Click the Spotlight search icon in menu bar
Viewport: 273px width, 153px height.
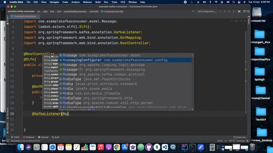pyautogui.click(x=234, y=2)
